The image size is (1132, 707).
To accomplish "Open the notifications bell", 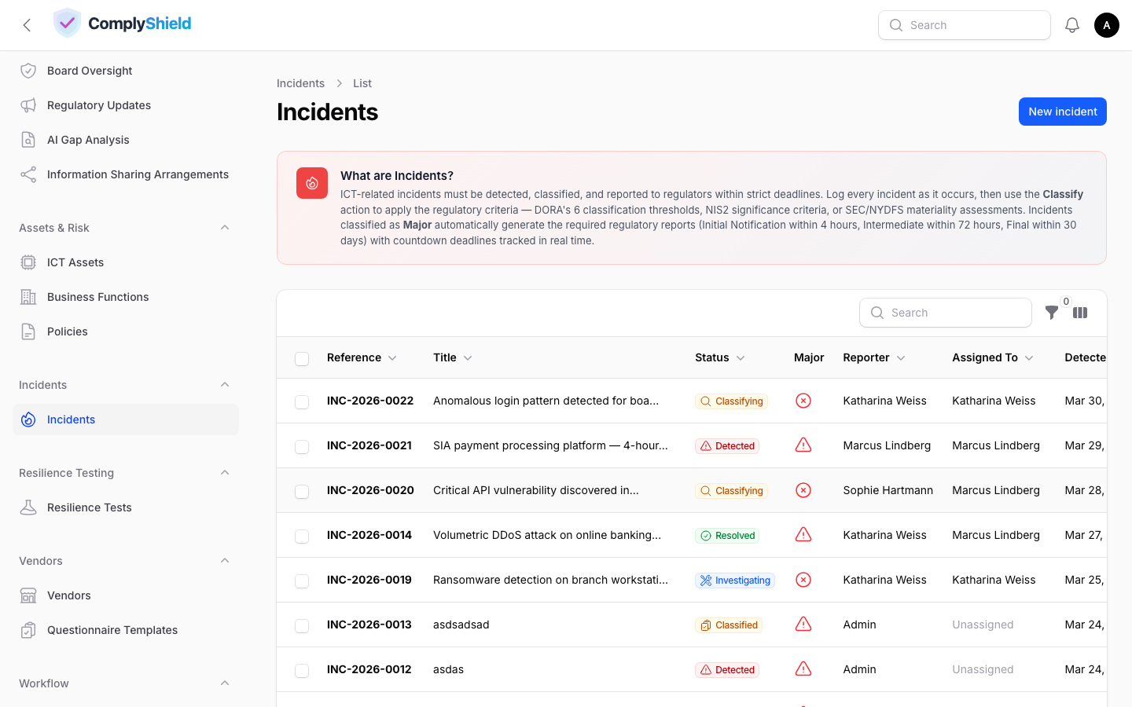I will point(1072,25).
